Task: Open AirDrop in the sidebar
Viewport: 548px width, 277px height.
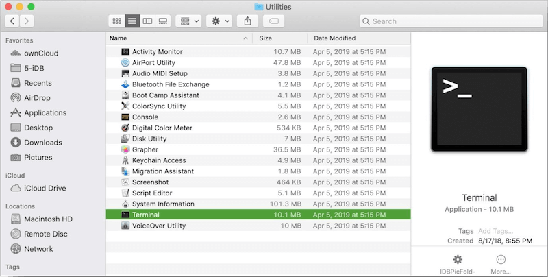Action: coord(37,97)
